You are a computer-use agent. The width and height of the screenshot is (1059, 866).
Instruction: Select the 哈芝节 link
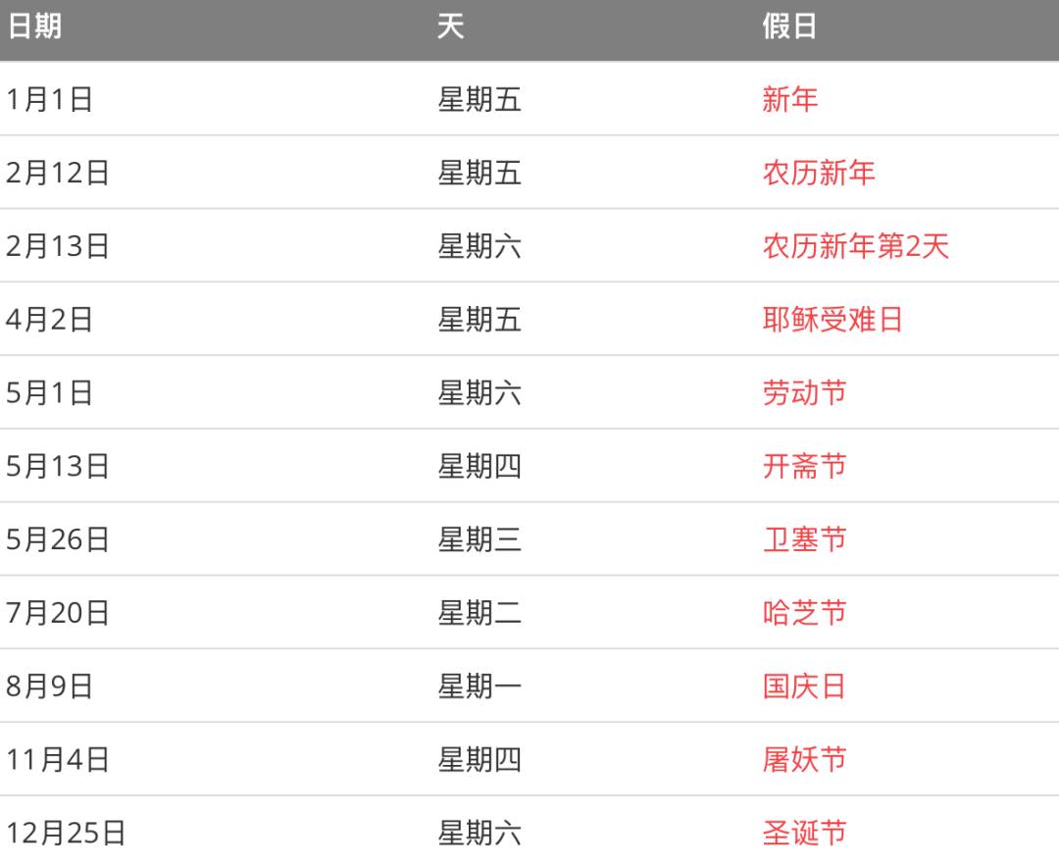tap(804, 613)
